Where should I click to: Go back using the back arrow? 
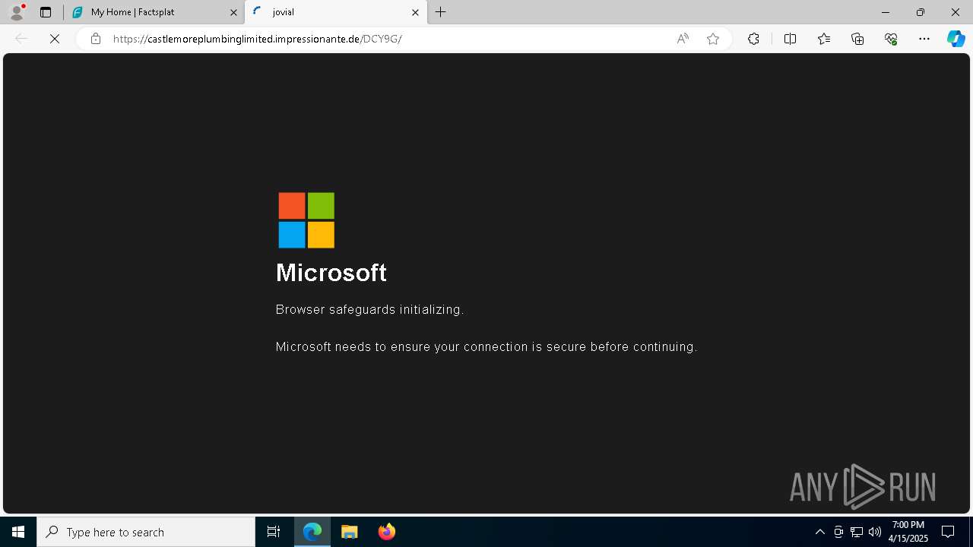tap(21, 39)
